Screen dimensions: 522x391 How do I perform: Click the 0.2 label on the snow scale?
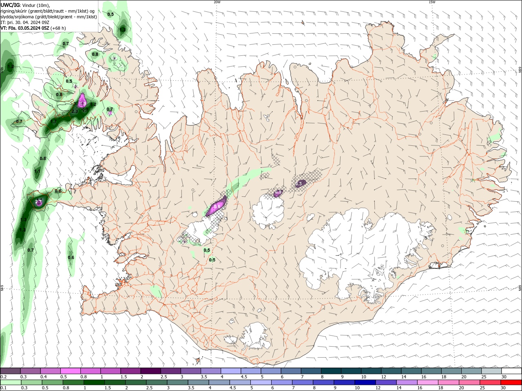pos(4,377)
